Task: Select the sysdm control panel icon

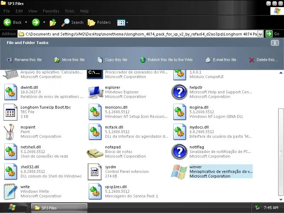Action: click(94, 172)
